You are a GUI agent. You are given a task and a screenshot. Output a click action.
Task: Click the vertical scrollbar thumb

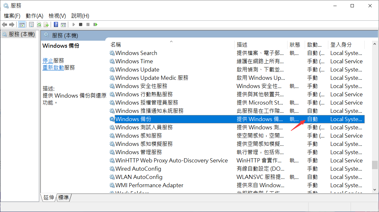point(375,165)
